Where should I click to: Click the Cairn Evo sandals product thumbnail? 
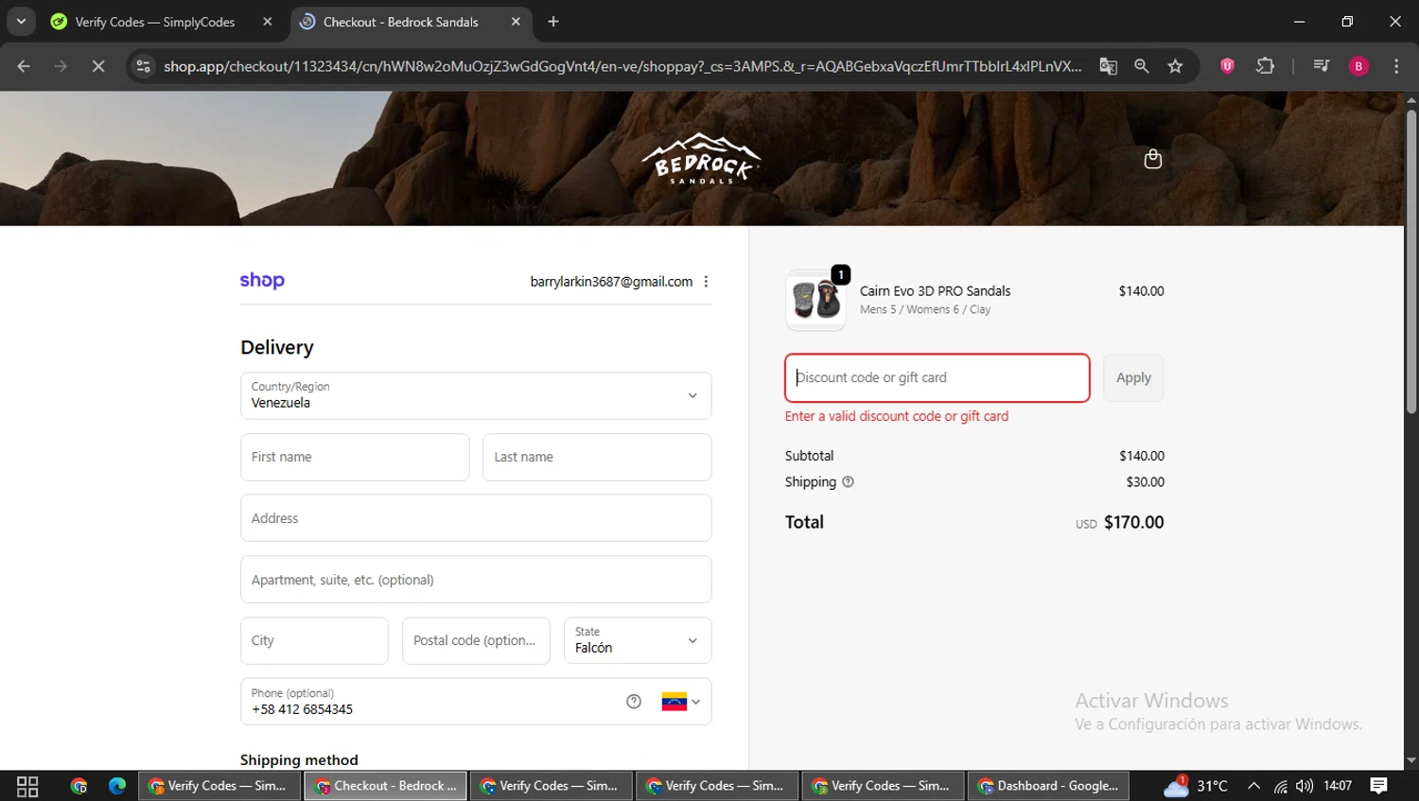point(815,300)
